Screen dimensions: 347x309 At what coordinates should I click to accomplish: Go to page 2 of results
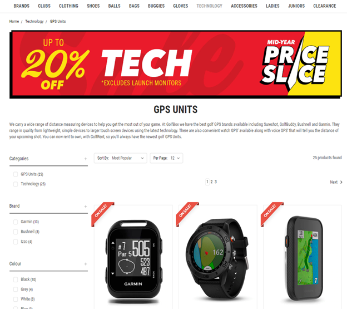[211, 182]
